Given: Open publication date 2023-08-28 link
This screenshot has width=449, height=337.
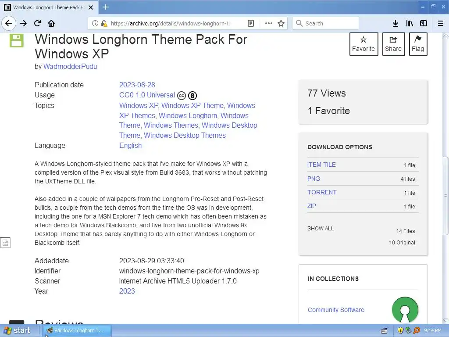Looking at the screenshot, I should [x=137, y=85].
